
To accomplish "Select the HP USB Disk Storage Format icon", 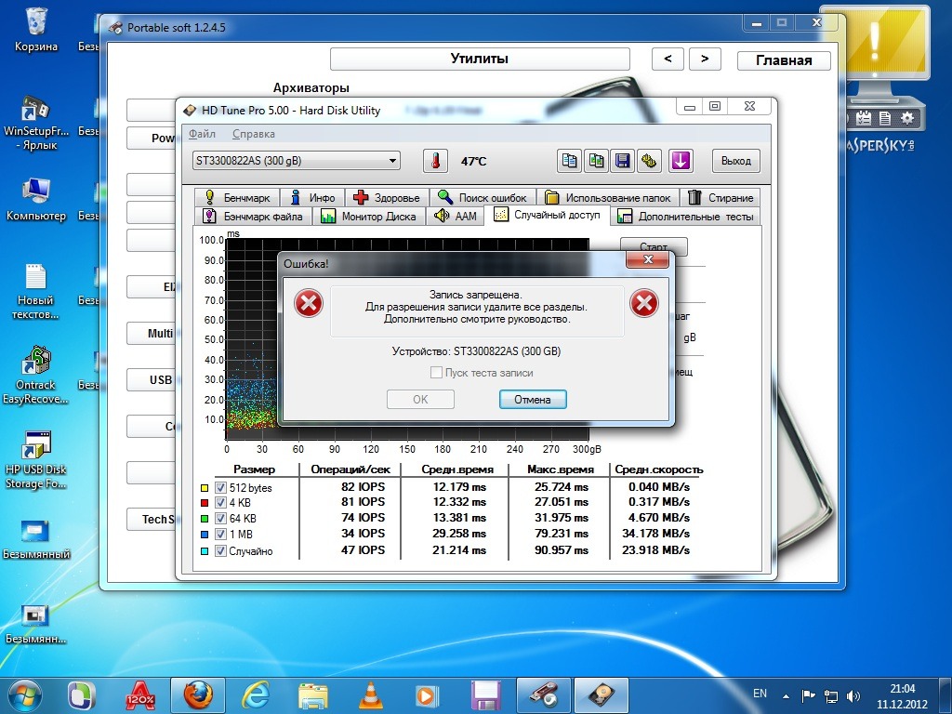I will coord(35,459).
